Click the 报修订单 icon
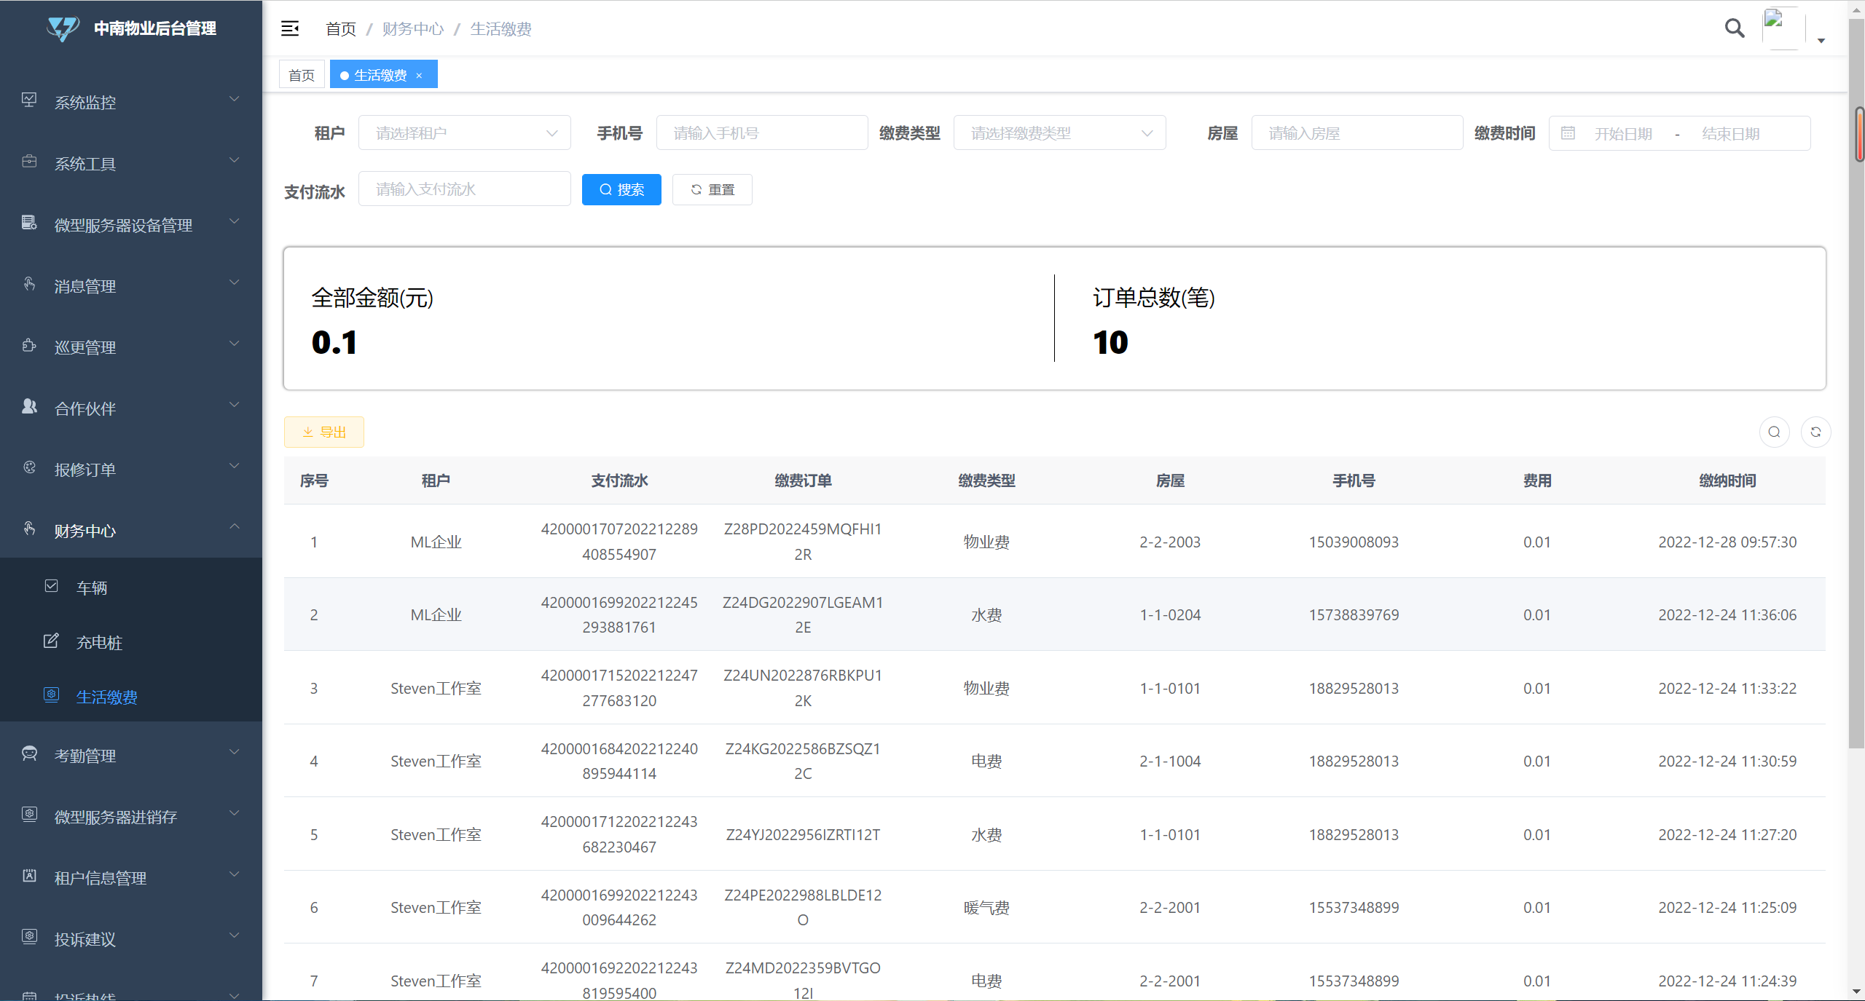 click(29, 467)
